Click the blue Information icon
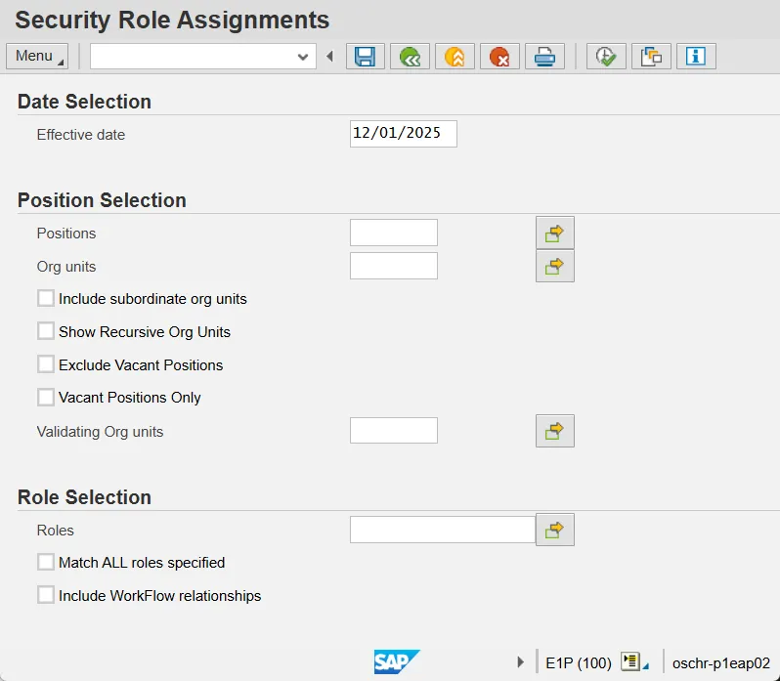This screenshot has height=681, width=780. pos(696,57)
